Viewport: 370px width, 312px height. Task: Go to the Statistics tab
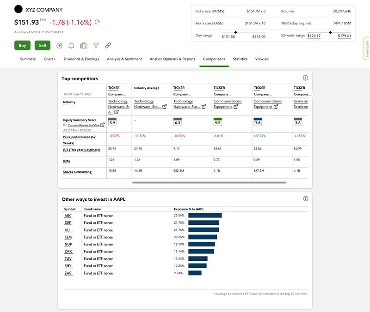click(240, 59)
